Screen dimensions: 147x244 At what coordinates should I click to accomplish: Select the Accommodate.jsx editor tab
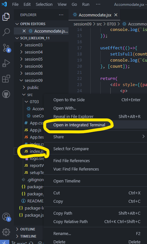pos(95,15)
